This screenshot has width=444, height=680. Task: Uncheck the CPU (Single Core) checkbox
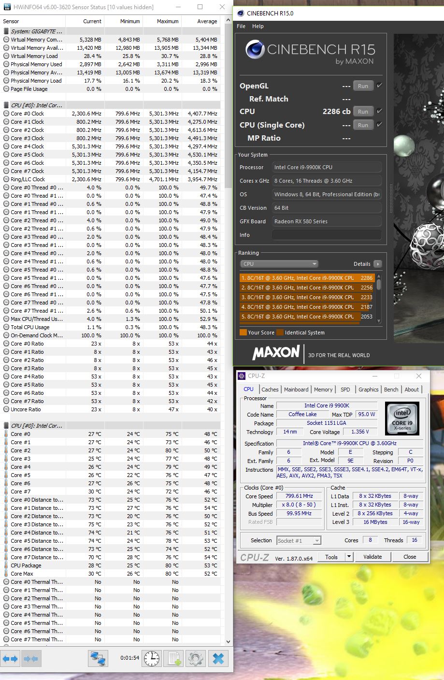[x=379, y=125]
